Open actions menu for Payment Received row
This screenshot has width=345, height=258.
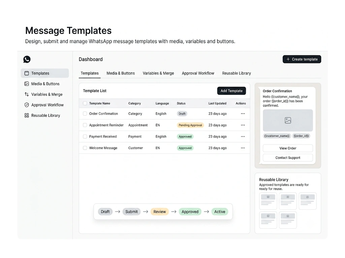[x=243, y=137]
